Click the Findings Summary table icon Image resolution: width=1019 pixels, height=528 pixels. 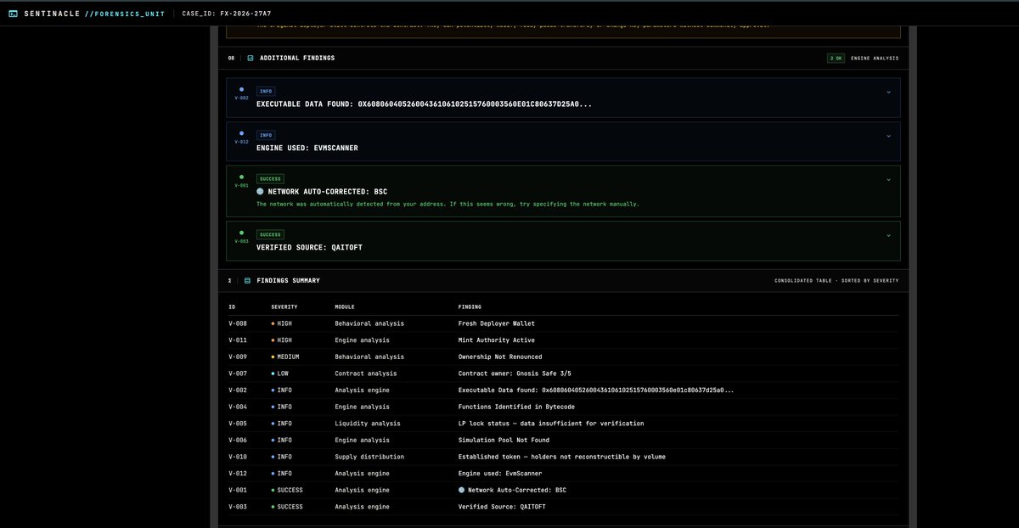(247, 280)
